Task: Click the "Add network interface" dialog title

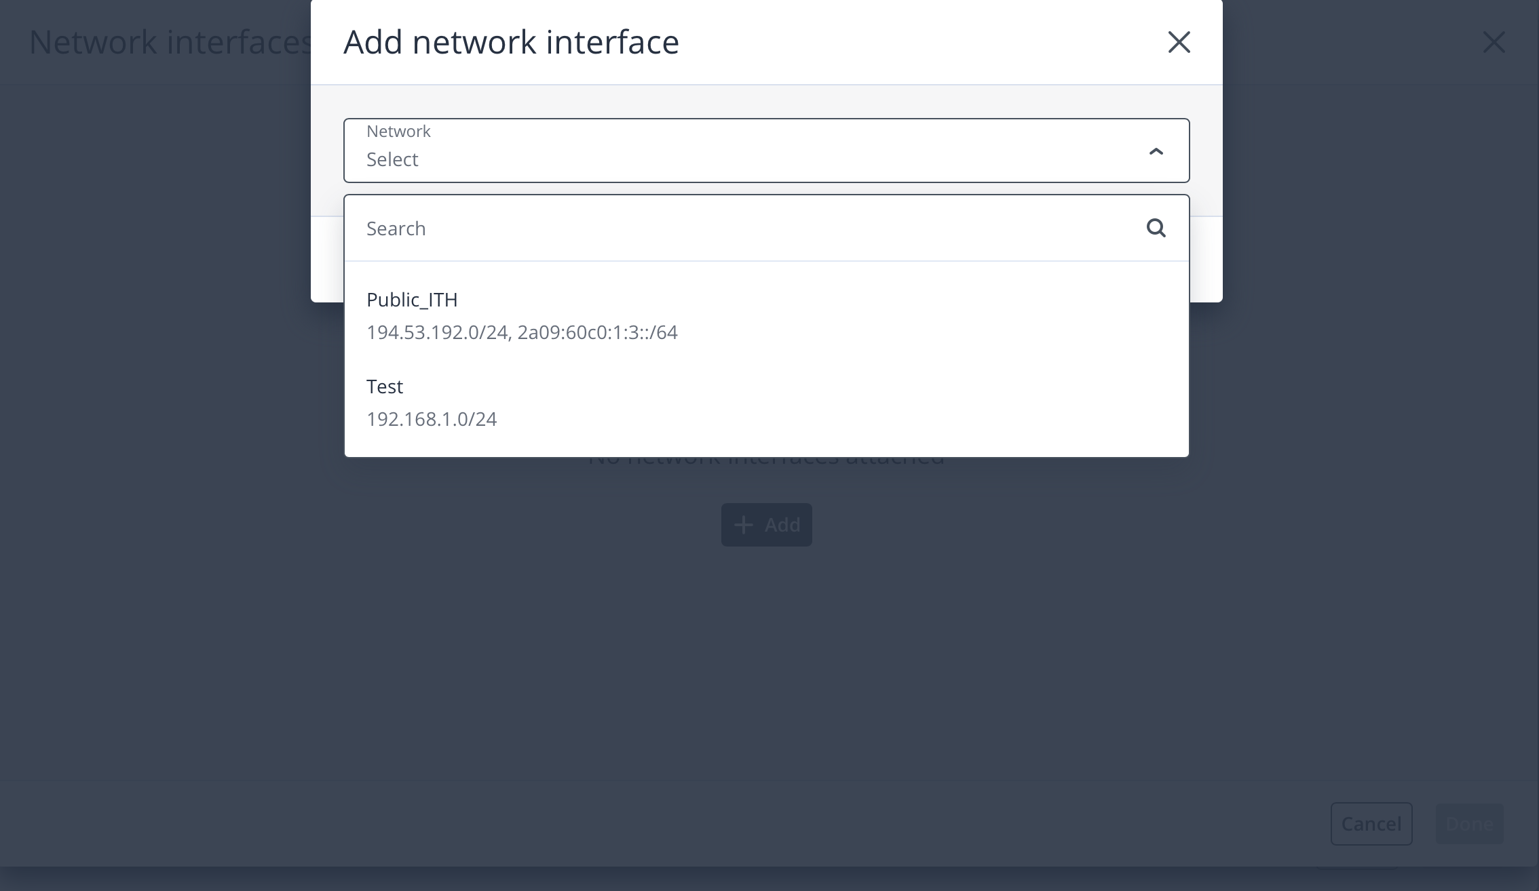Action: pos(511,42)
